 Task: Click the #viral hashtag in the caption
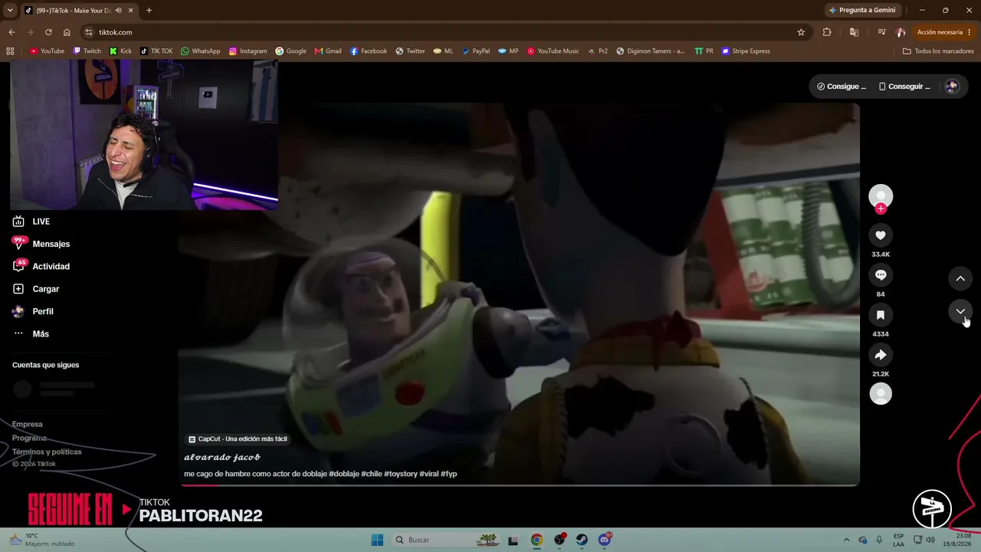[x=428, y=474]
